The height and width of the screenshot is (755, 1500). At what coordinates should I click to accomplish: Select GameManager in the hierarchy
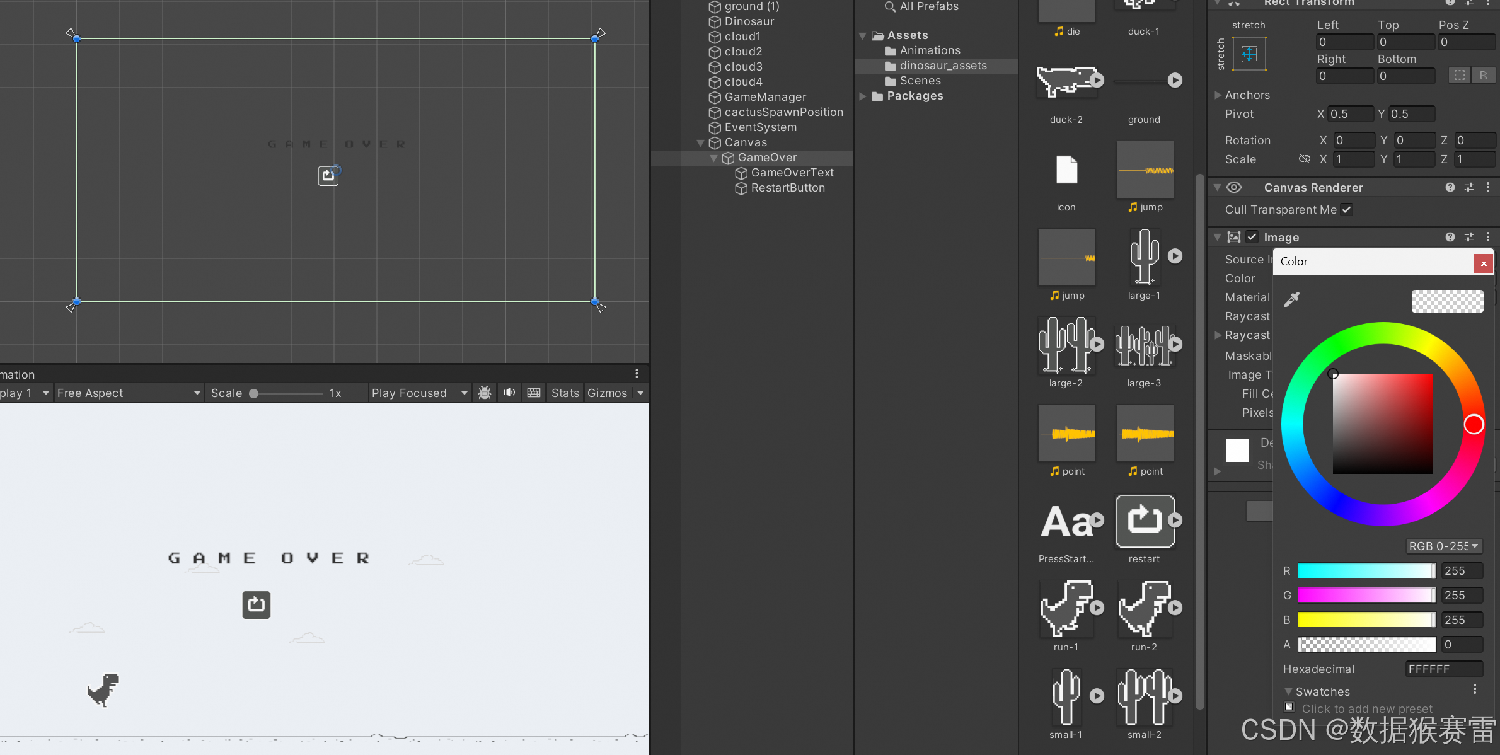tap(765, 97)
